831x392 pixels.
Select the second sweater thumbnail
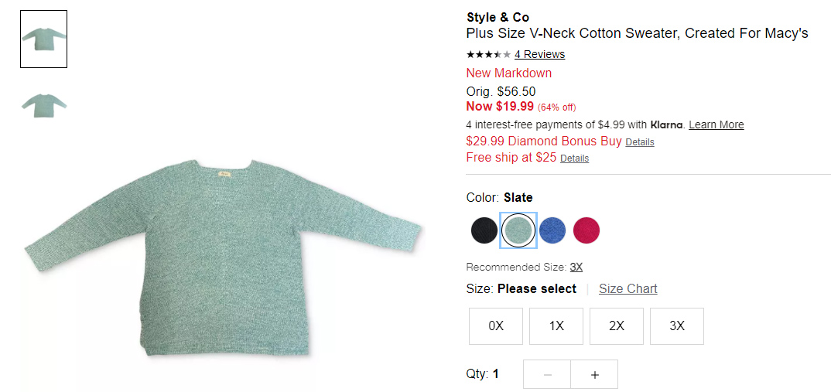(x=44, y=104)
